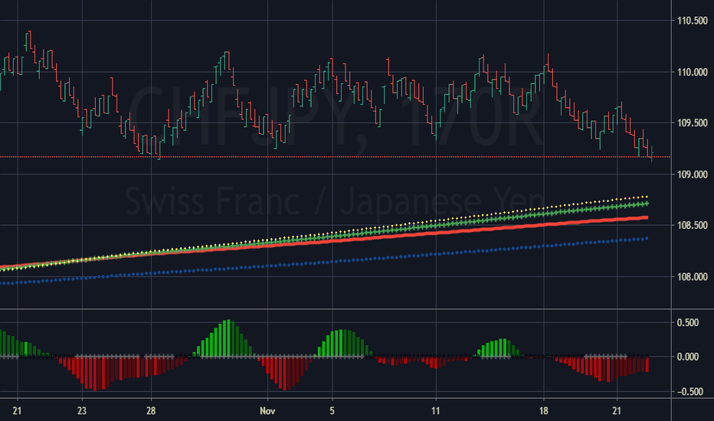Click the red dotted horizontal price line

[345, 157]
